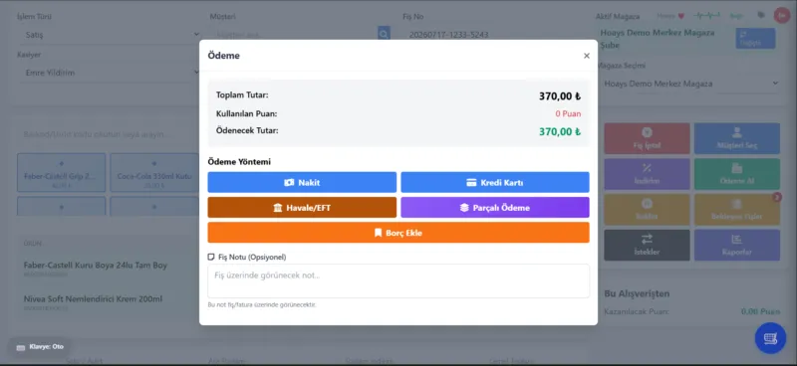Open the İşlem Türü Satış dropdown
Screen dimensions: 797x366
[x=112, y=35]
